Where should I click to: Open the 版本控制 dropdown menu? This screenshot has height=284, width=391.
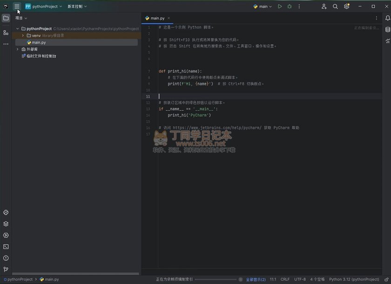click(x=77, y=7)
